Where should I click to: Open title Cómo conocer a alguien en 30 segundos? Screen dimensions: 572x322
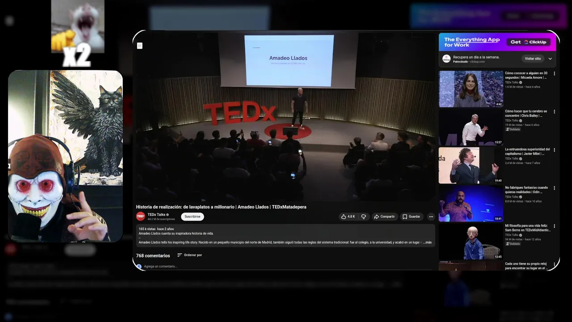[x=526, y=75]
